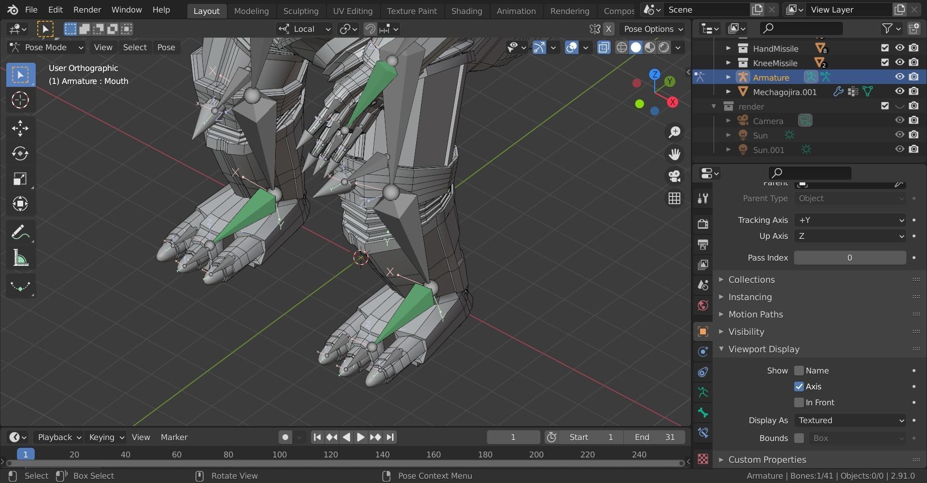Open the Bone properties tab
Viewport: 927px width, 483px height.
pos(703,413)
